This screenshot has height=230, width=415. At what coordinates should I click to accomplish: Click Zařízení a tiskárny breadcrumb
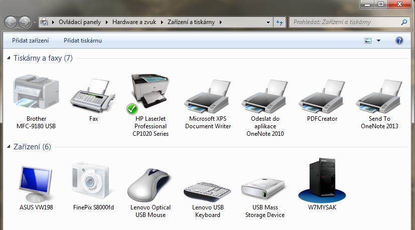pyautogui.click(x=191, y=22)
